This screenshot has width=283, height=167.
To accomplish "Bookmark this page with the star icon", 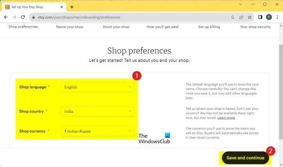I will click(x=250, y=17).
